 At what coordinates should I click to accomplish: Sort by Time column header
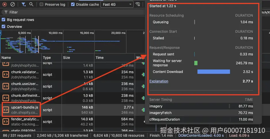pyautogui.click(x=115, y=58)
